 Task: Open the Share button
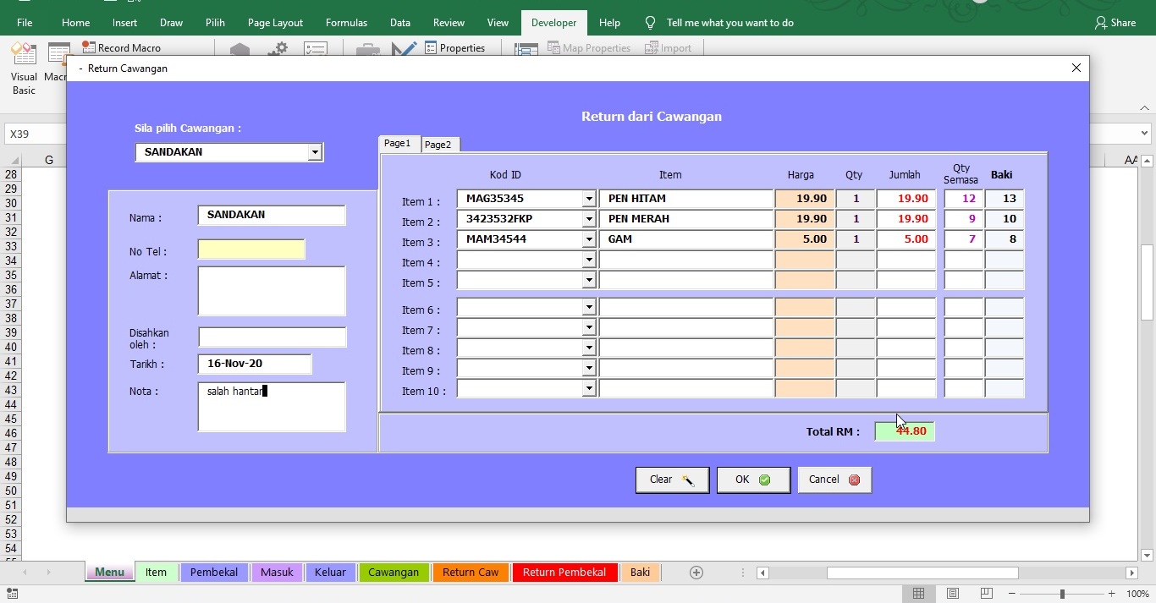[x=1115, y=23]
